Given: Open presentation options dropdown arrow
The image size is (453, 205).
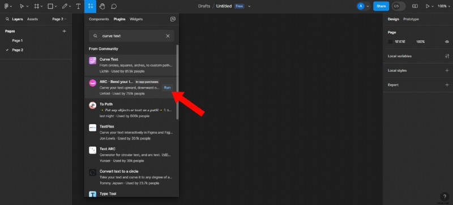Looking at the screenshot, I should pyautogui.click(x=433, y=6).
